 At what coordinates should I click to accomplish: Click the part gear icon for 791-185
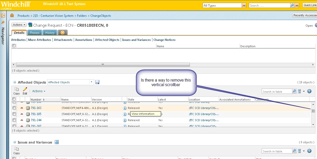28,114
